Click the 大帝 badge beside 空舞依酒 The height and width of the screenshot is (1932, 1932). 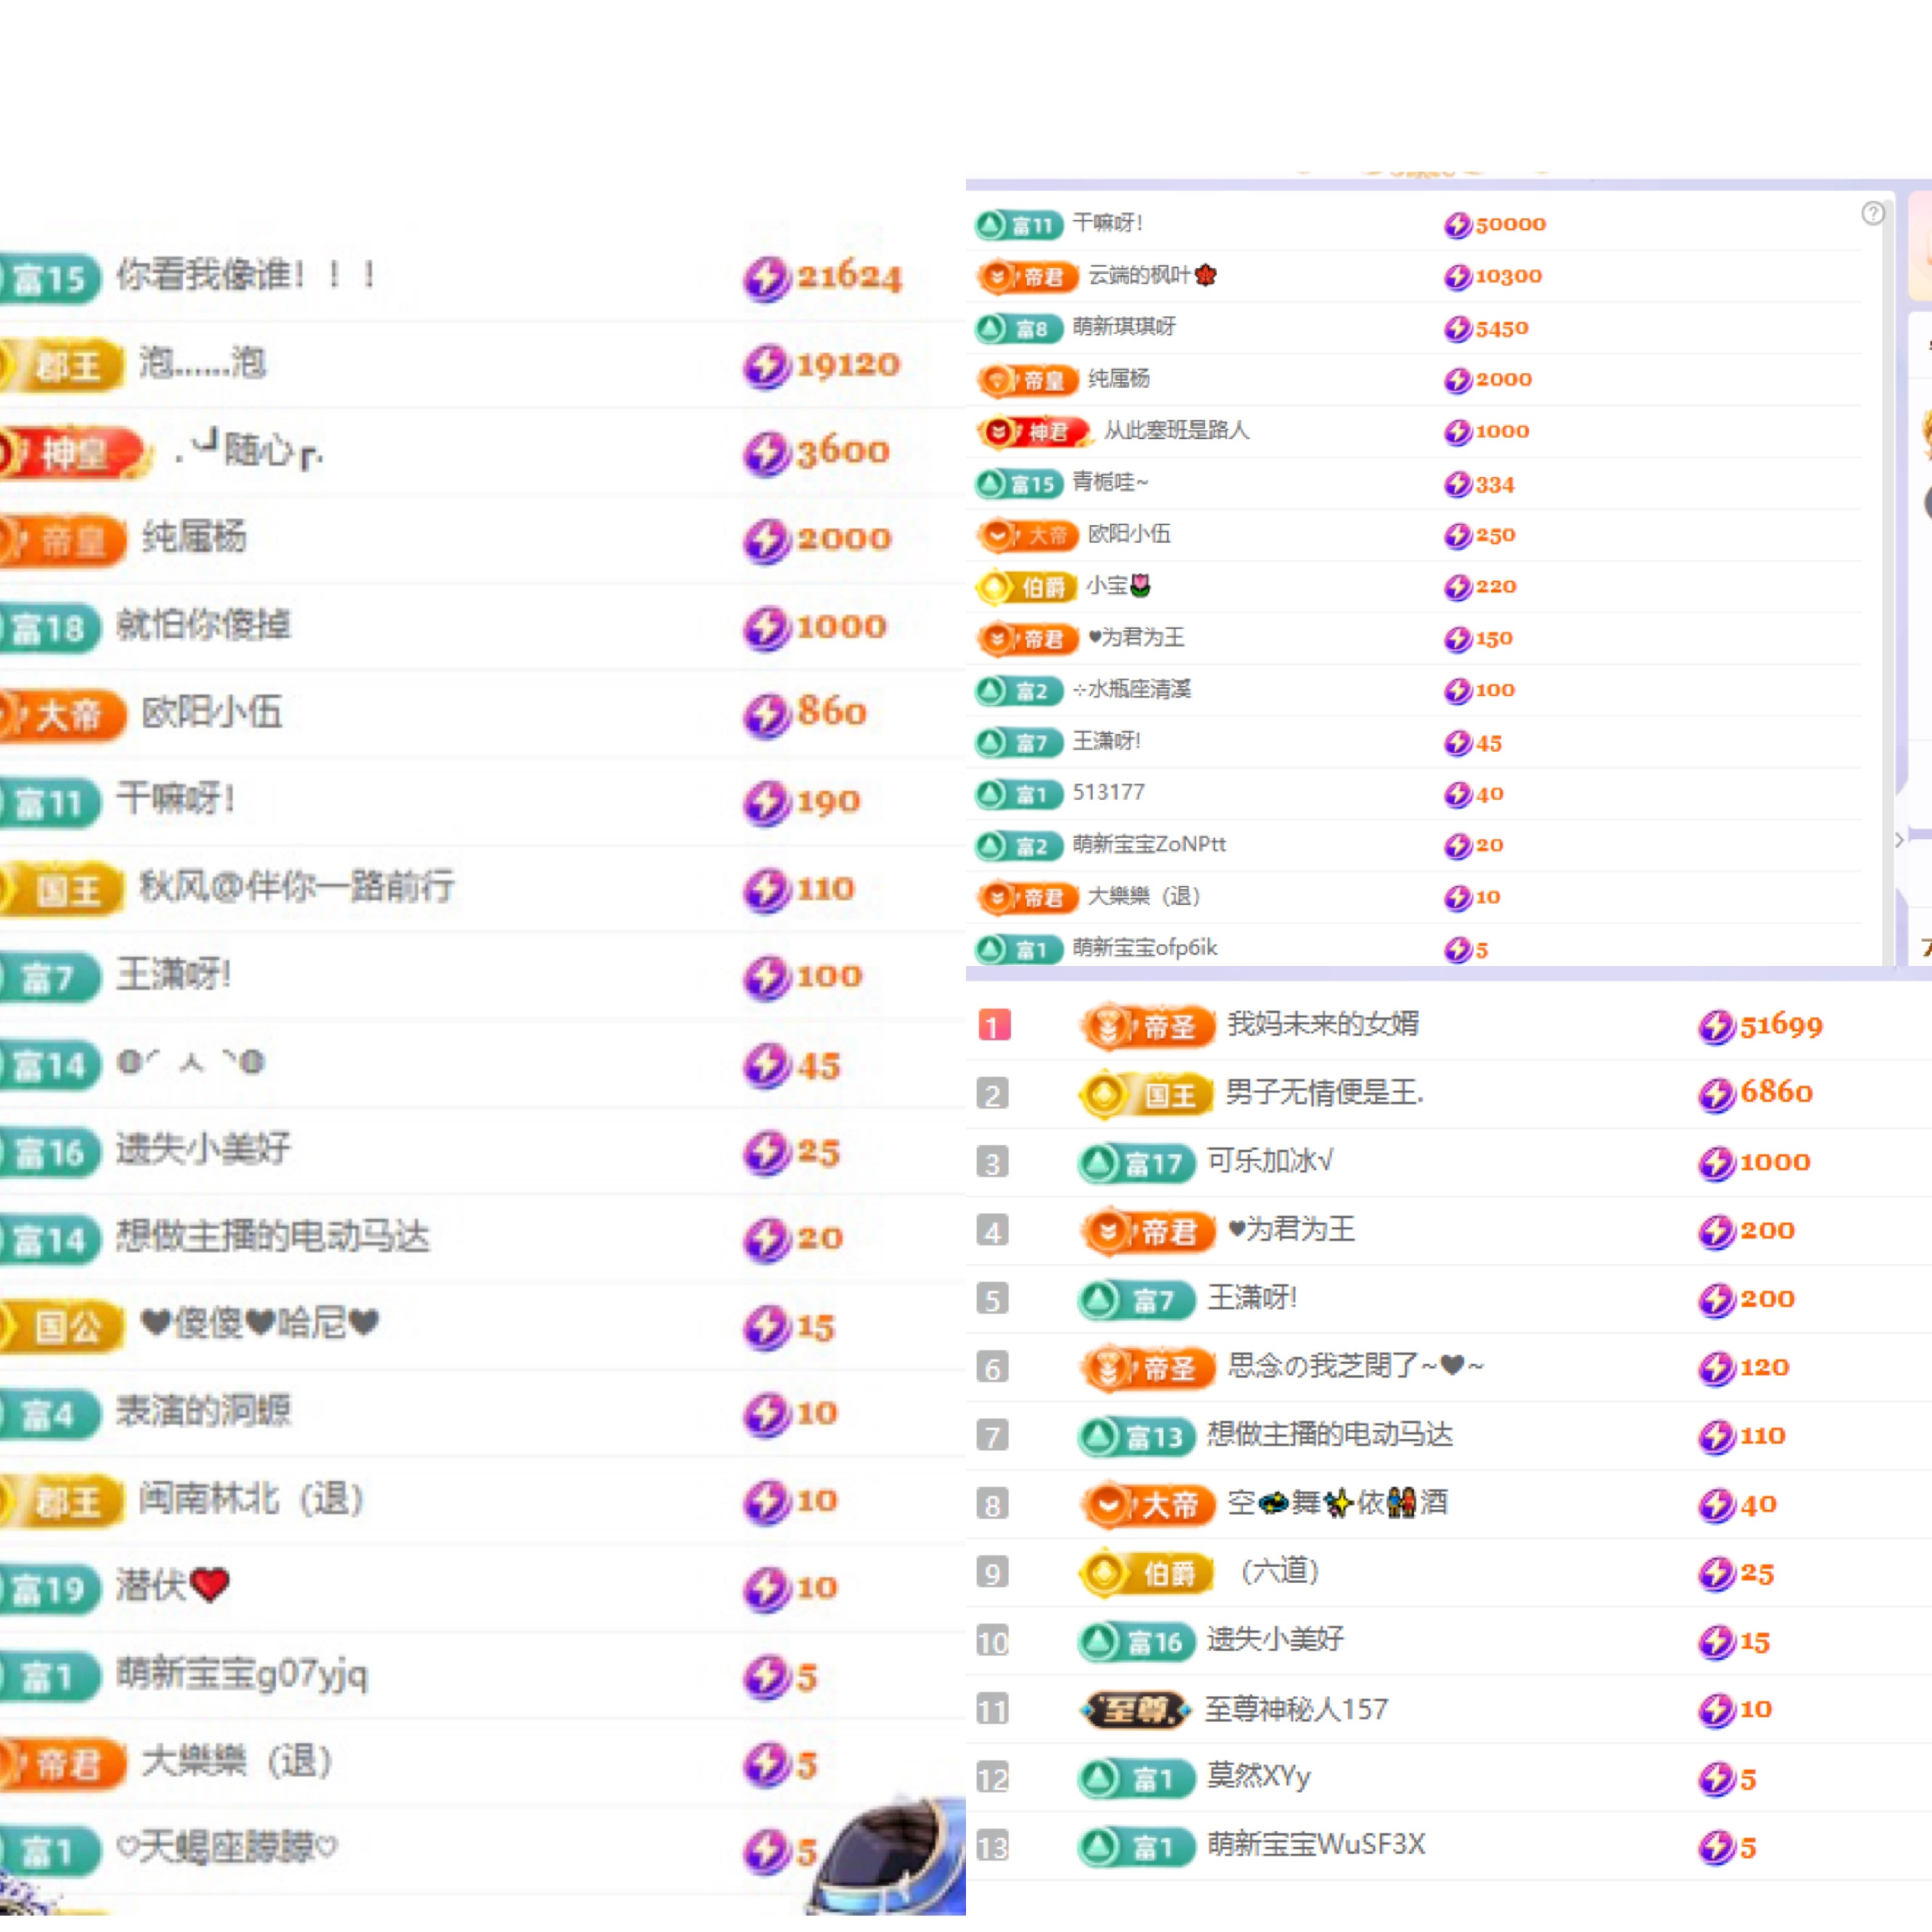point(1147,1505)
